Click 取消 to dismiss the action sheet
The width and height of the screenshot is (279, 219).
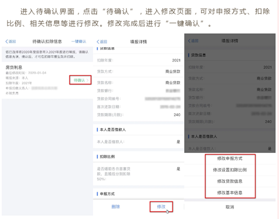coord(230,207)
